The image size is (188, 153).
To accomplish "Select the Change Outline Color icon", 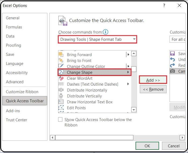I will (61, 66).
